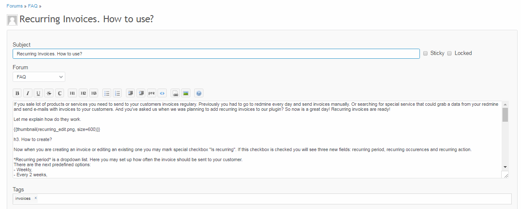Viewport: 521px width, 209px height.
Task: Remove the invoices tag
Action: 36,198
